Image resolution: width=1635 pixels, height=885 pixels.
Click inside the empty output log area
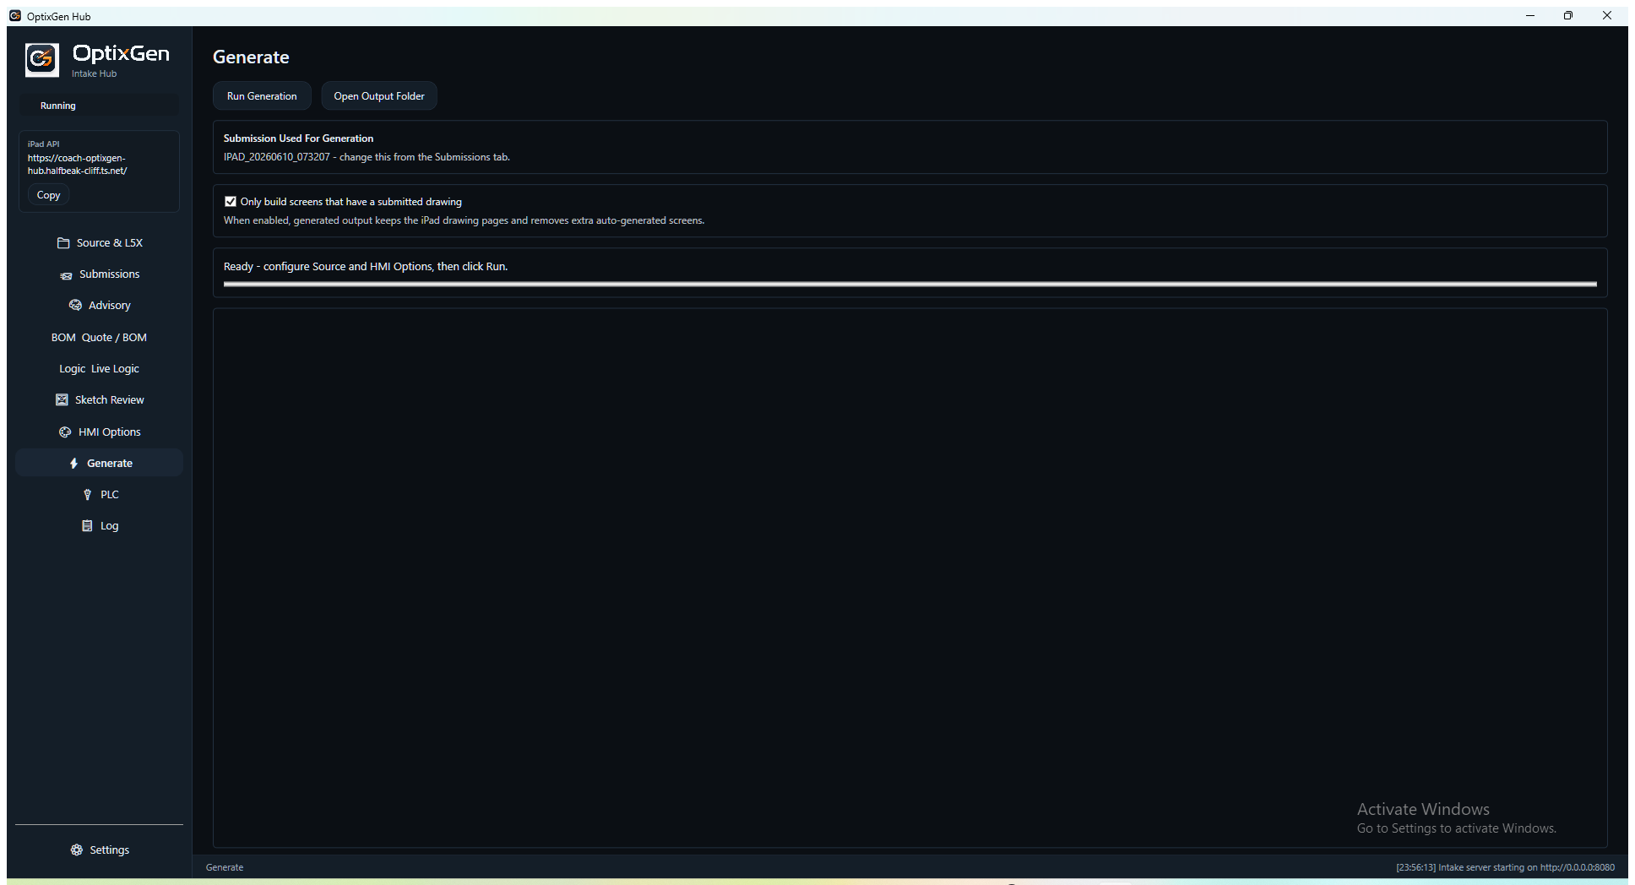pyautogui.click(x=910, y=578)
